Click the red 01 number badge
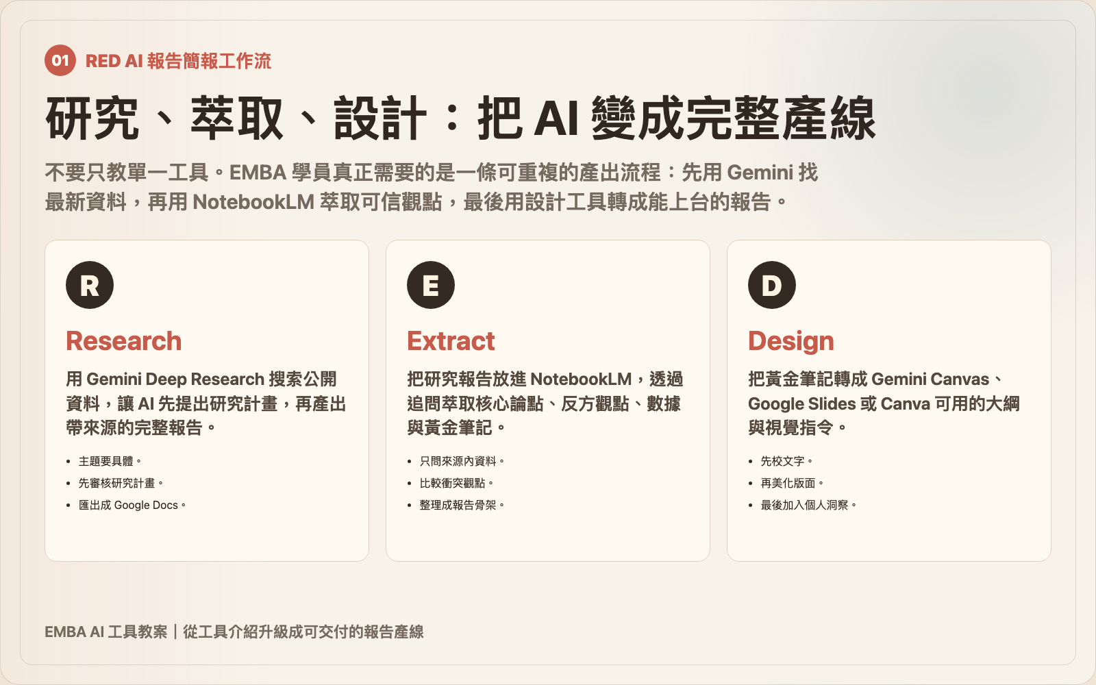The width and height of the screenshot is (1096, 685). 60,60
